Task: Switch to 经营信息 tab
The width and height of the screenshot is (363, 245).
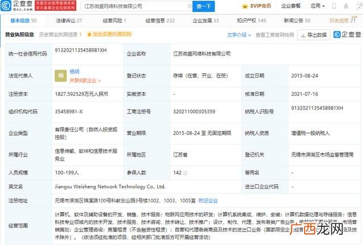Action: [160, 20]
